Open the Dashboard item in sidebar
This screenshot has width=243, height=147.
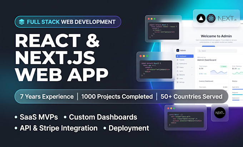185,56
